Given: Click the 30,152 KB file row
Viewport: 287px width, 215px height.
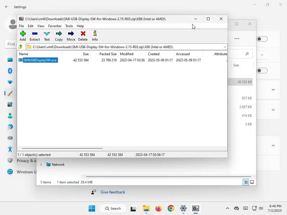Looking at the screenshot, I should pyautogui.click(x=240, y=82).
